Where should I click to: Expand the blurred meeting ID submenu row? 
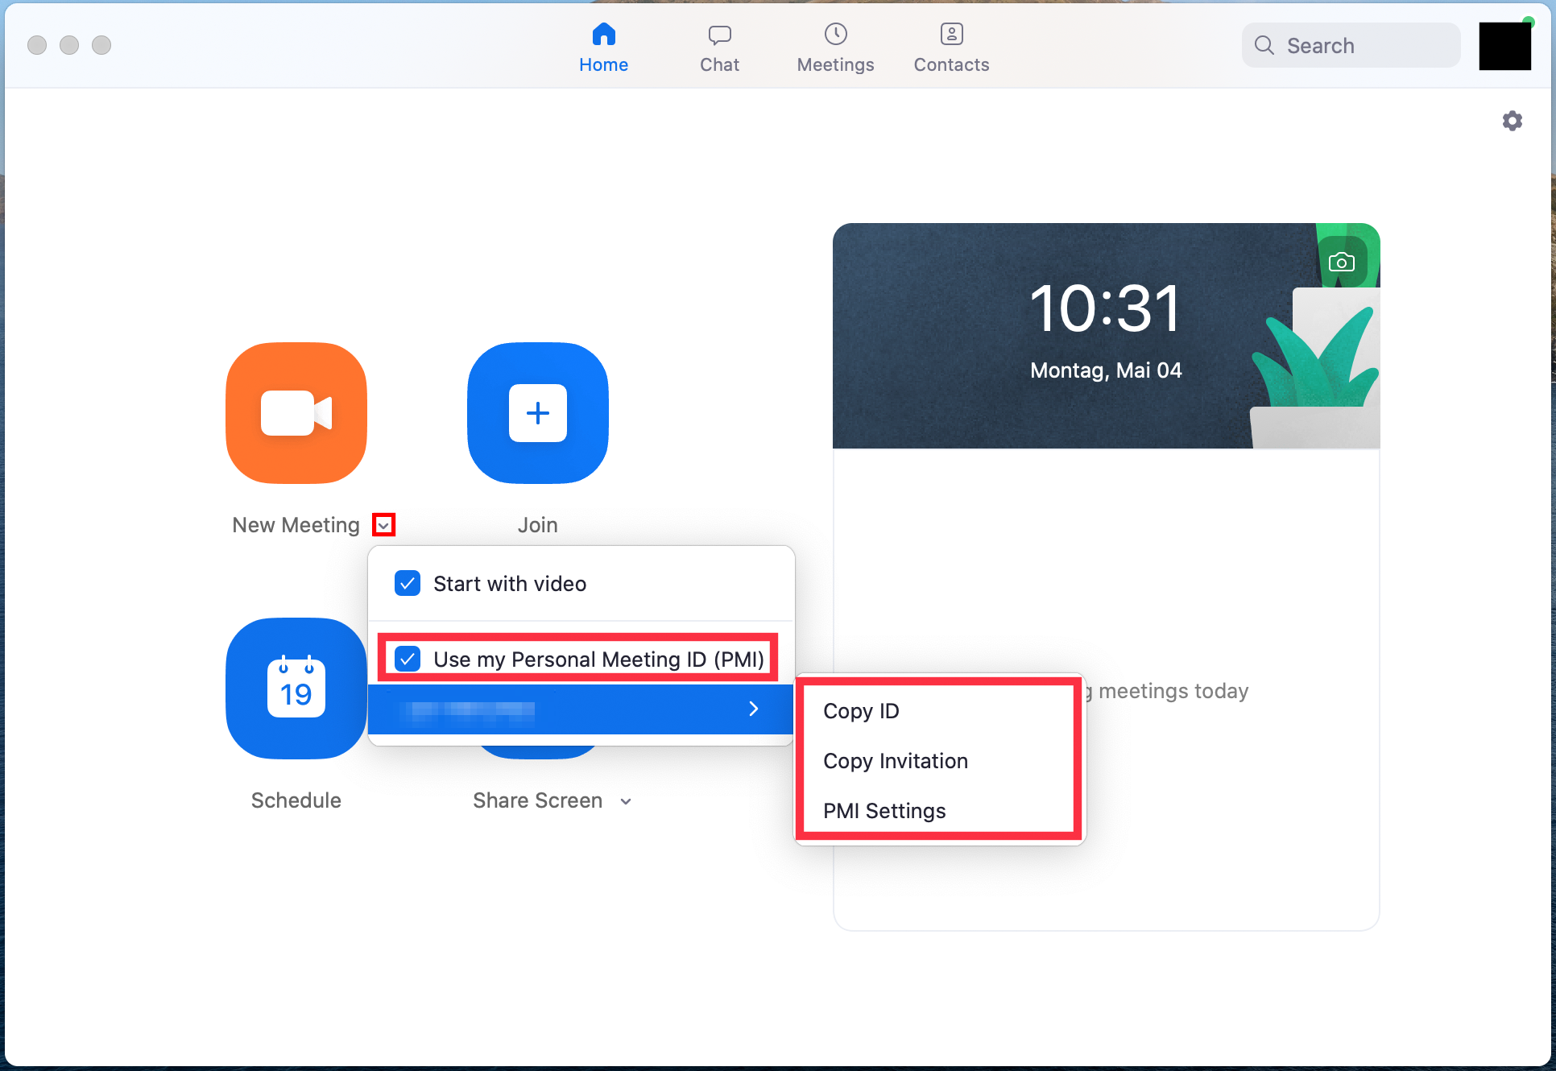click(x=580, y=709)
